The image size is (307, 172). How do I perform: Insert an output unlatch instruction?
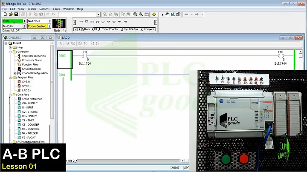114,22
